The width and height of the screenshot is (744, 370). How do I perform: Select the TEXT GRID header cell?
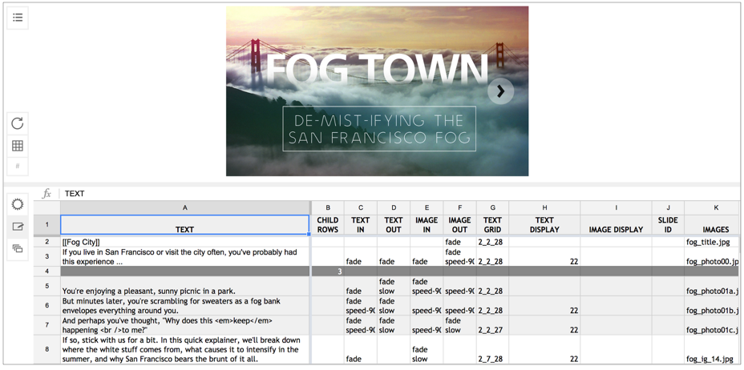click(x=492, y=225)
